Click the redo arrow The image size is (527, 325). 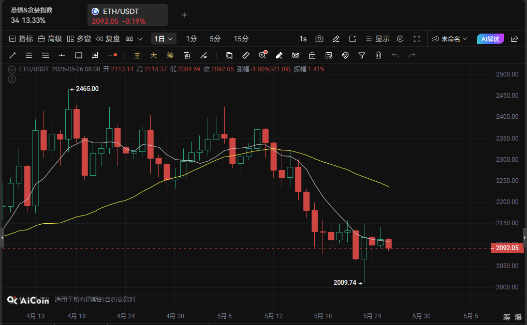pyautogui.click(x=412, y=55)
